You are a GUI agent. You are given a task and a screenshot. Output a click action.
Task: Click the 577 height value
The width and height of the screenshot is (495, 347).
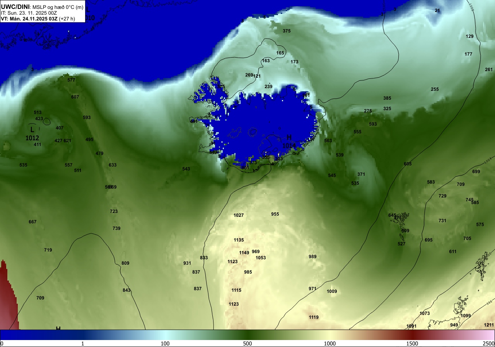click(71, 80)
